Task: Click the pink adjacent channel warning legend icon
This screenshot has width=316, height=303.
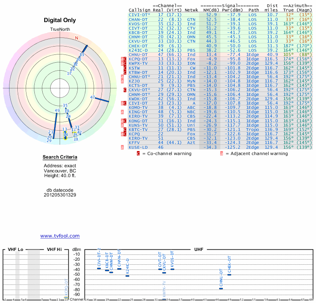Action: [x=222, y=153]
